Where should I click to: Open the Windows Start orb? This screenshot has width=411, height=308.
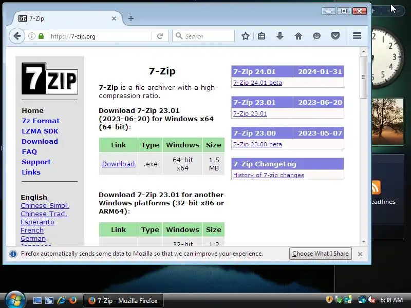(x=15, y=300)
